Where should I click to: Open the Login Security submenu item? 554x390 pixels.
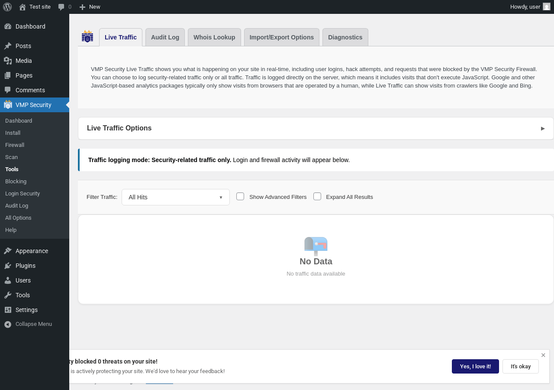[35, 193]
